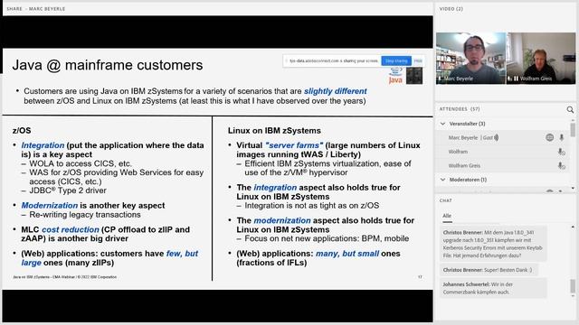Viewport: 579px width, 325px height.
Task: Switch to the Alle chat tab
Action: pos(447,216)
